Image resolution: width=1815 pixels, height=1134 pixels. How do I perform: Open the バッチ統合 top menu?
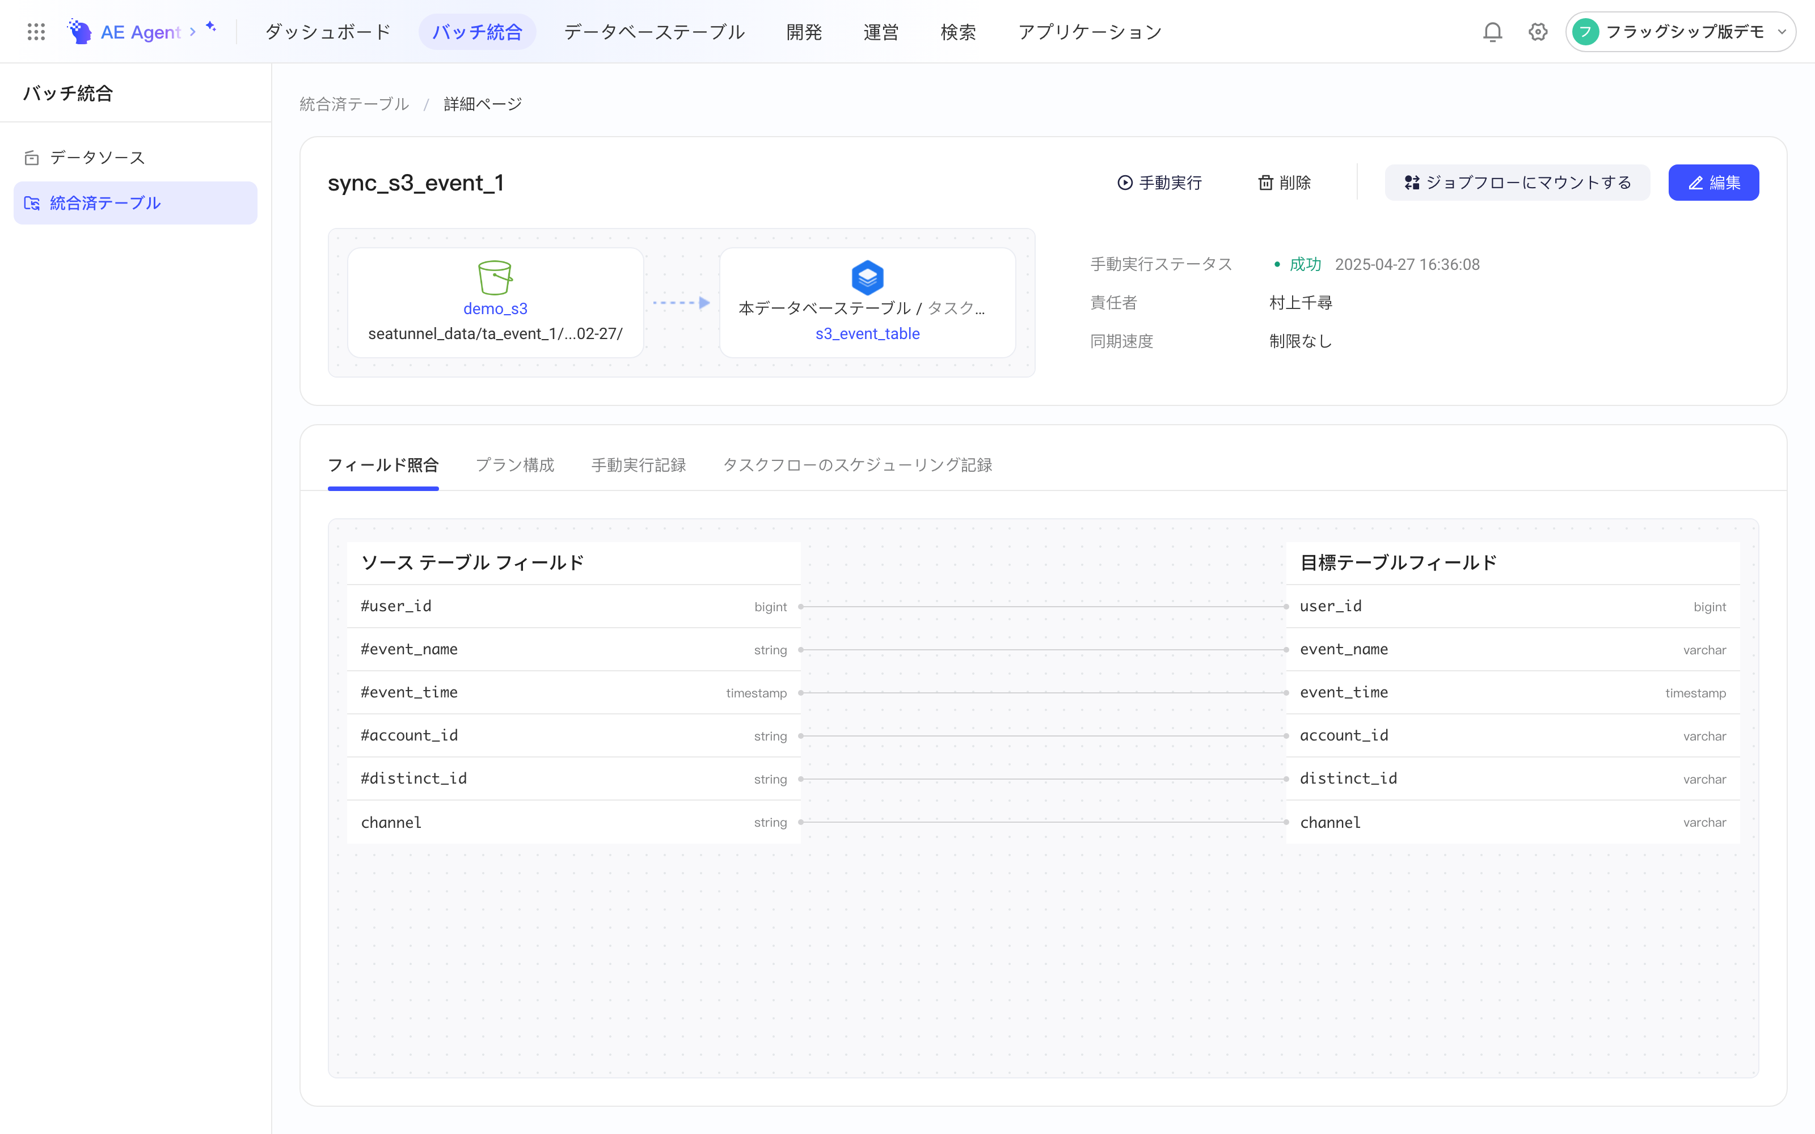pyautogui.click(x=477, y=32)
